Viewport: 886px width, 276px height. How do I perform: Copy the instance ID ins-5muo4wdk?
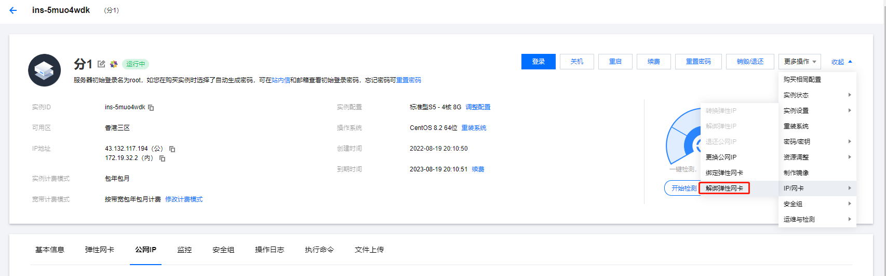click(151, 108)
